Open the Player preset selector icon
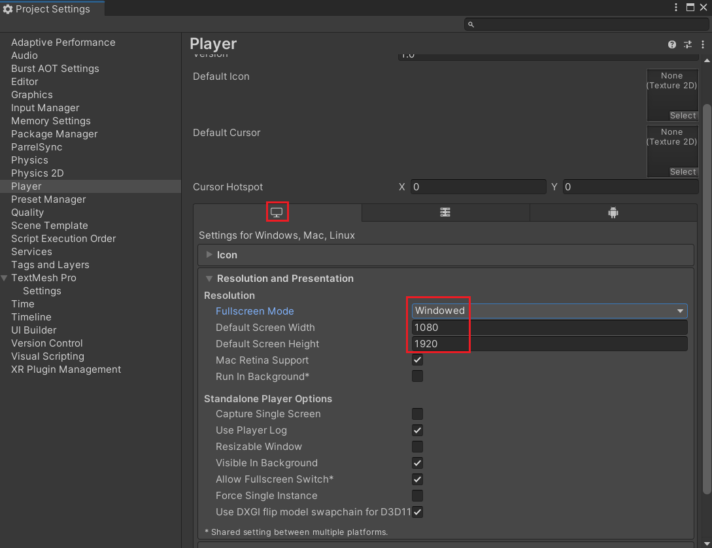 [687, 44]
